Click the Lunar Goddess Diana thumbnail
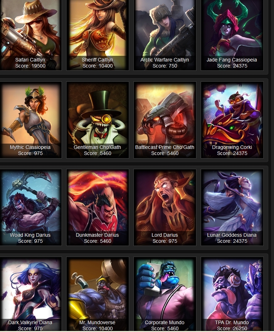This screenshot has height=332, width=274. (232, 208)
